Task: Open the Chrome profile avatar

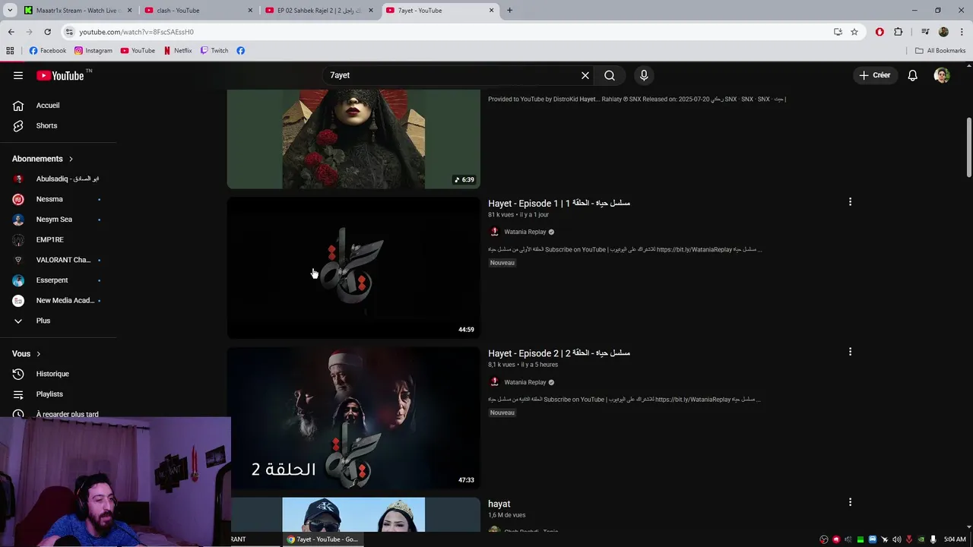Action: [x=943, y=32]
